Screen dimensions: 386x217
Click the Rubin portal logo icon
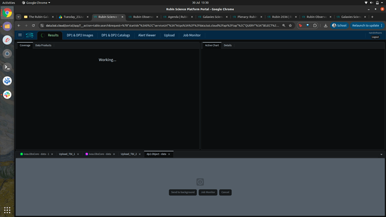pos(30,35)
